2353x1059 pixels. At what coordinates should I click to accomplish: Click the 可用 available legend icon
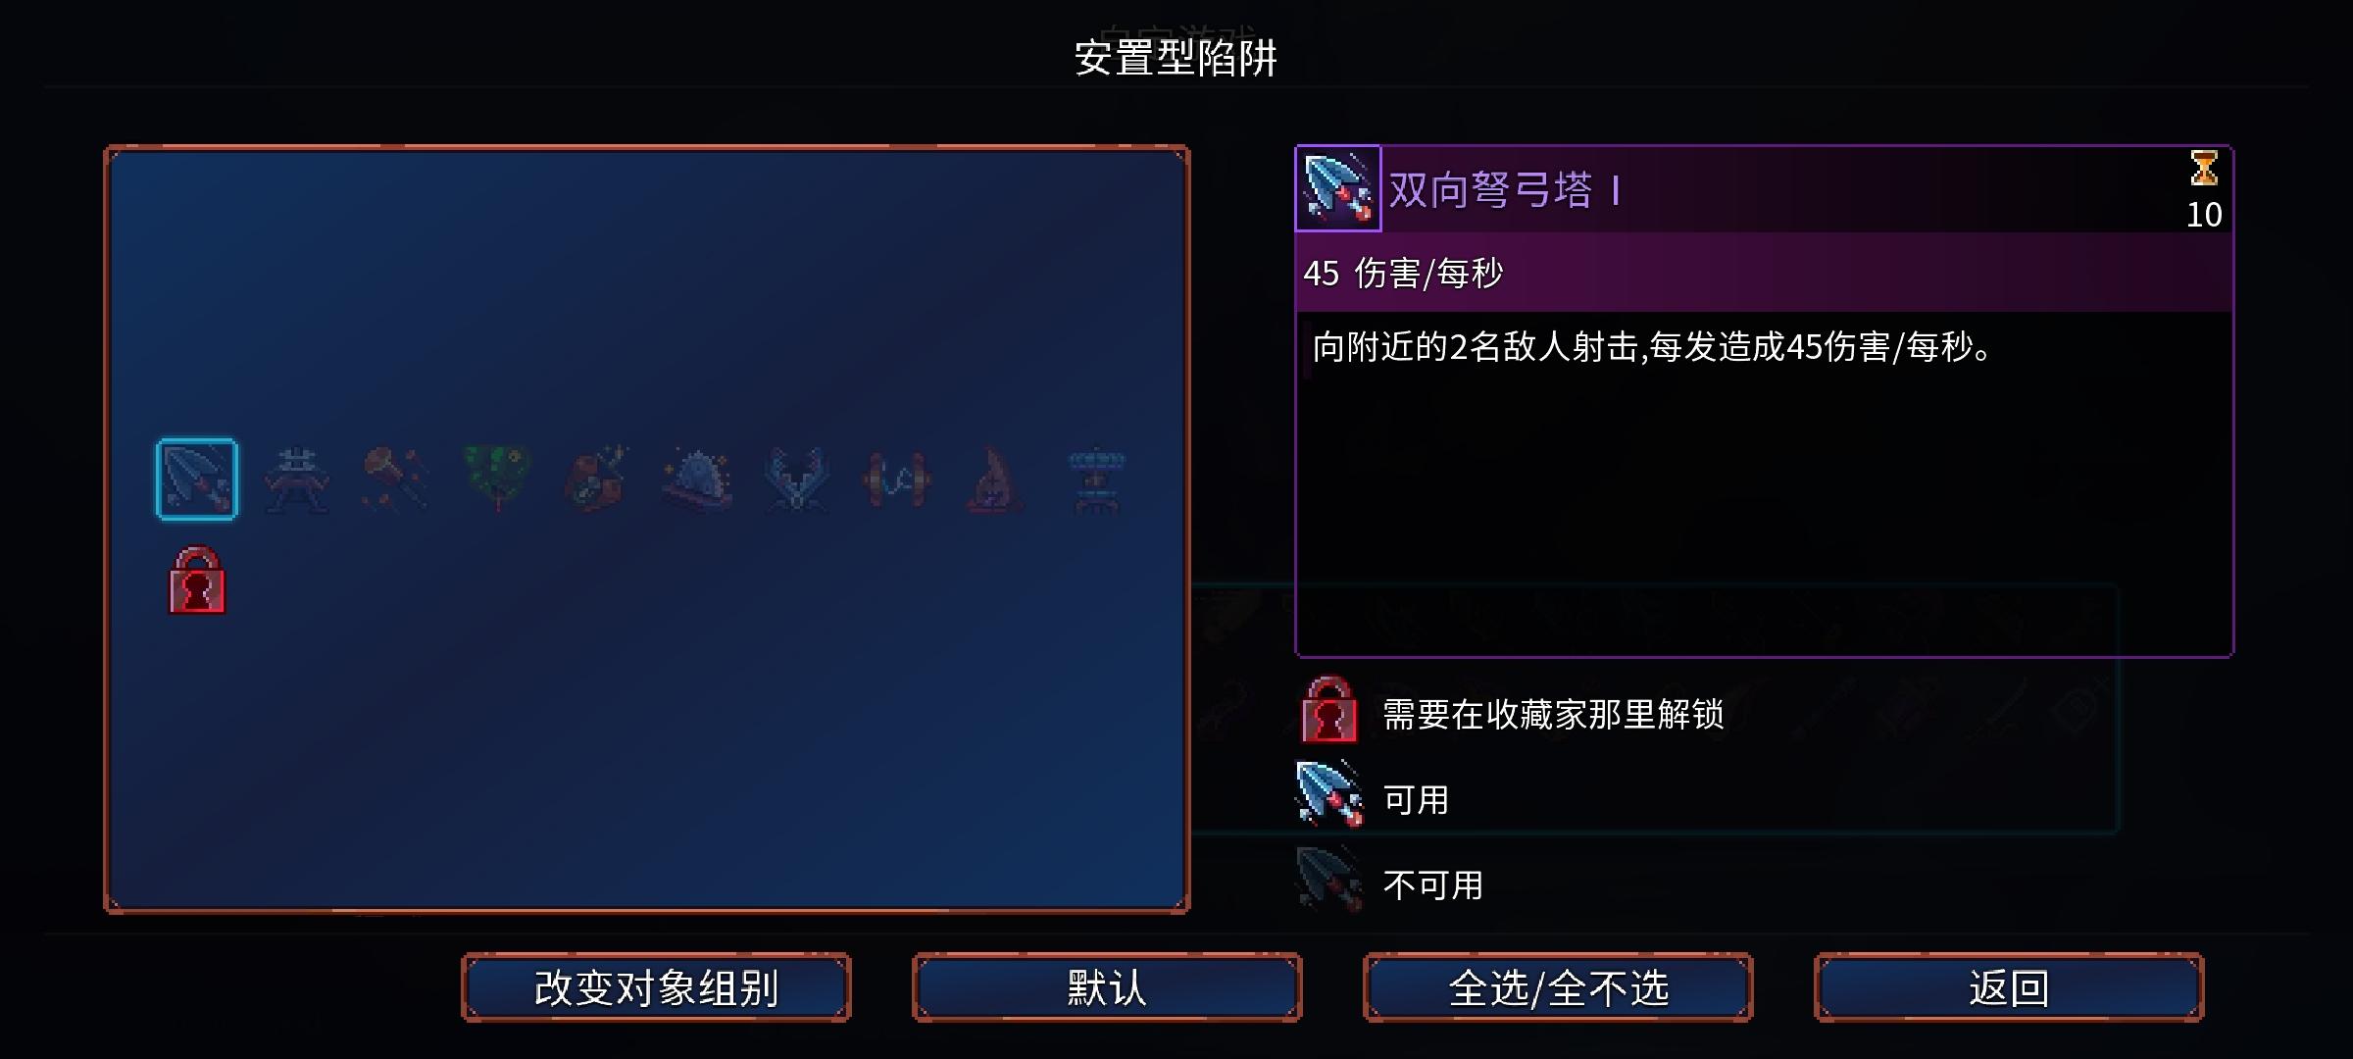(x=1329, y=795)
